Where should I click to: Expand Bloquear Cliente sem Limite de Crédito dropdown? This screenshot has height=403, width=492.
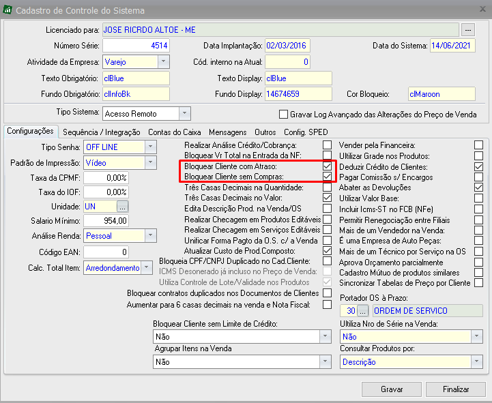click(x=325, y=336)
